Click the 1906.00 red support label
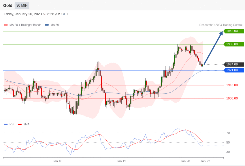The image size is (245, 166). pyautogui.click(x=232, y=98)
